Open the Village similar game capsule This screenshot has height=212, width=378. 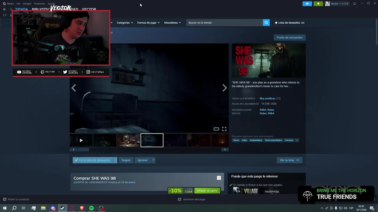246,191
